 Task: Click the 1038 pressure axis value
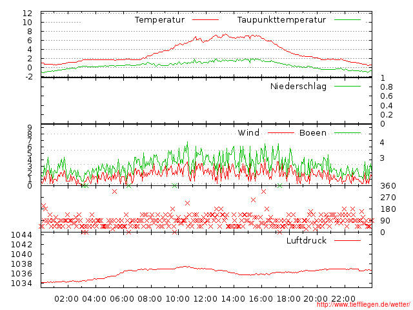click(x=21, y=264)
